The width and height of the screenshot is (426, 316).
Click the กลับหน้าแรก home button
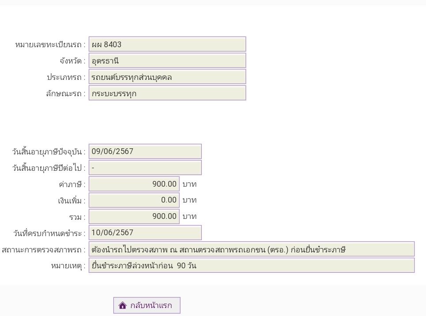(147, 305)
